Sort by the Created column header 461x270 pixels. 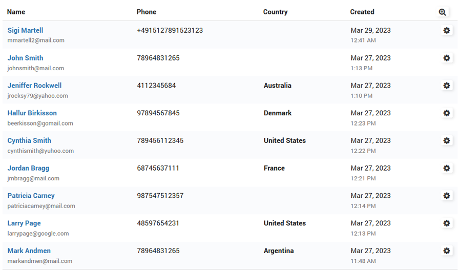[362, 12]
